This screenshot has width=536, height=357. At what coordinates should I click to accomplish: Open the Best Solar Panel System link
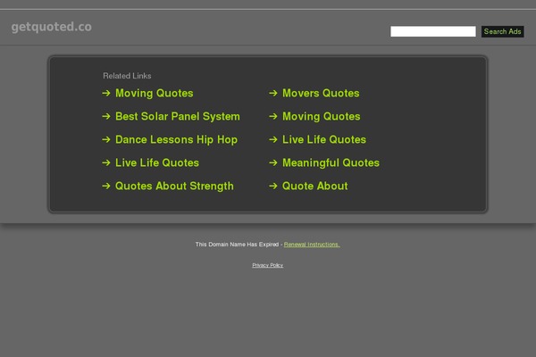(x=178, y=116)
